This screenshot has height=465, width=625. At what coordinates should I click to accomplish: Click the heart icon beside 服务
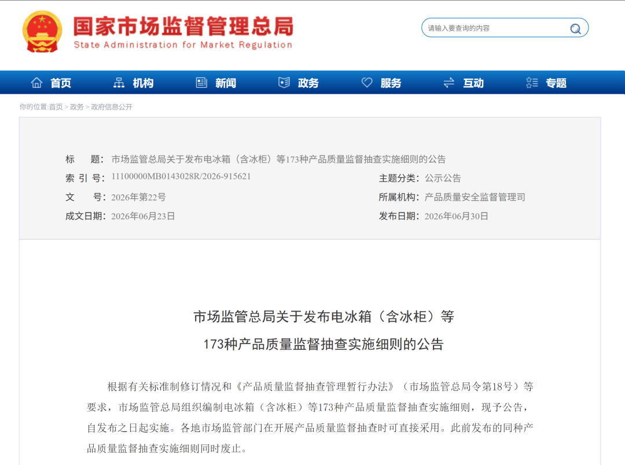(367, 83)
